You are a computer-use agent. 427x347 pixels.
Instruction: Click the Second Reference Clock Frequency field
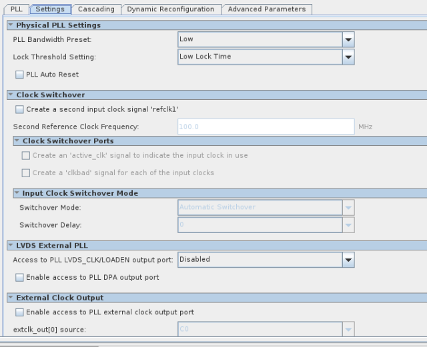266,127
